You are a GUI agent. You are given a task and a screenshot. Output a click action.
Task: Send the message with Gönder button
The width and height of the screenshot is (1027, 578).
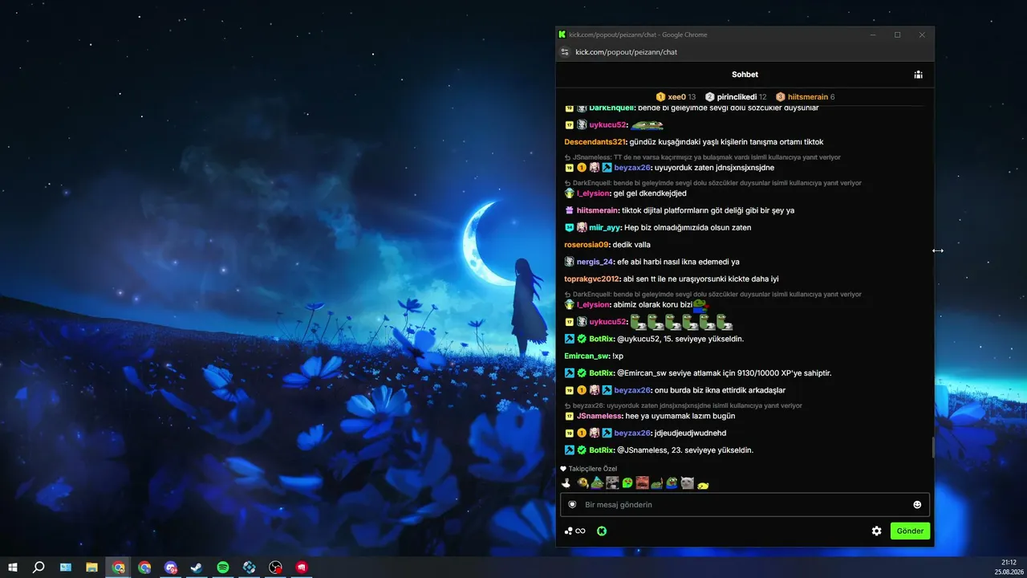[910, 531]
